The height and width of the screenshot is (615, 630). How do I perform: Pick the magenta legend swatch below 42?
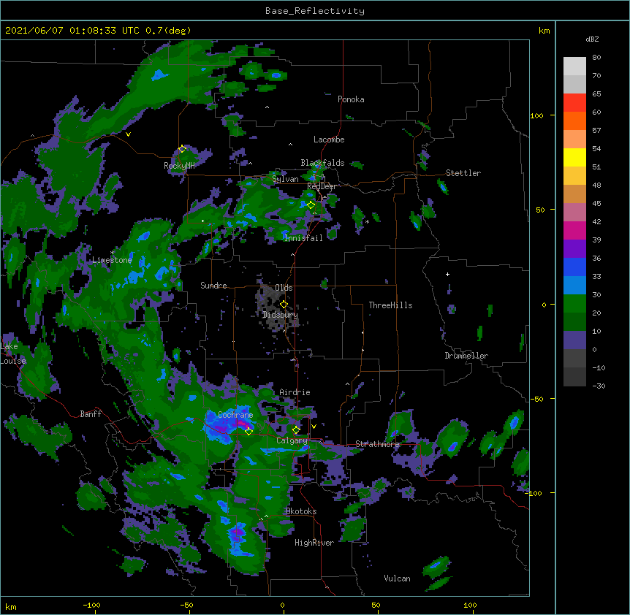point(574,230)
